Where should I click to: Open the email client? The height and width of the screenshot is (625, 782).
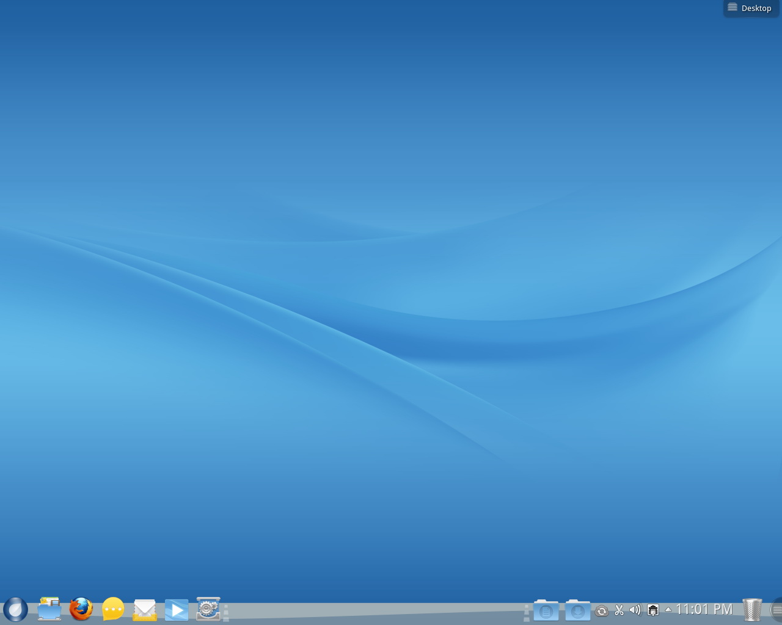tap(144, 609)
